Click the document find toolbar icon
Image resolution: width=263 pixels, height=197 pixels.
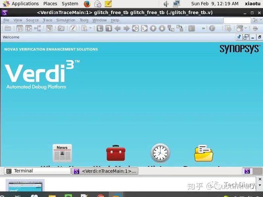(x=84, y=28)
